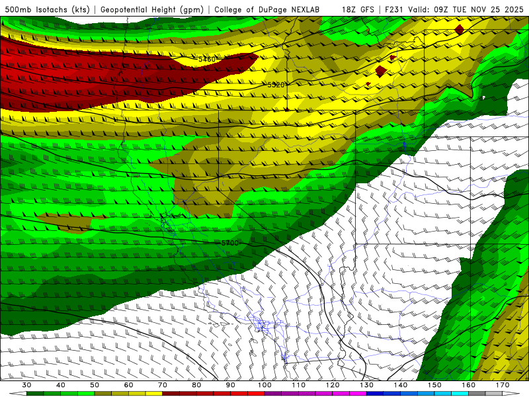Click the 90 value on the color scale
The height and width of the screenshot is (397, 529).
pyautogui.click(x=231, y=385)
